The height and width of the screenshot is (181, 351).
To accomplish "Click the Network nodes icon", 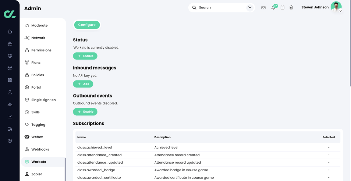I will [x=27, y=38].
